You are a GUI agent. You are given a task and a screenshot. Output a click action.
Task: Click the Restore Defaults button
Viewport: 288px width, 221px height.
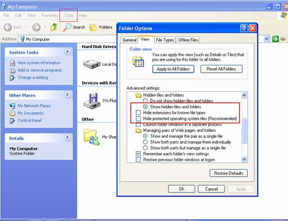(229, 173)
